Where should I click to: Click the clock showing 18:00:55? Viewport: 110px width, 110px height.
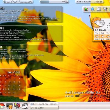tap(98, 2)
